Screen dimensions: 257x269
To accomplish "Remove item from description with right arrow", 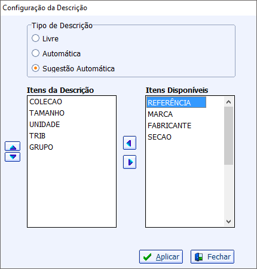I will 130,162.
